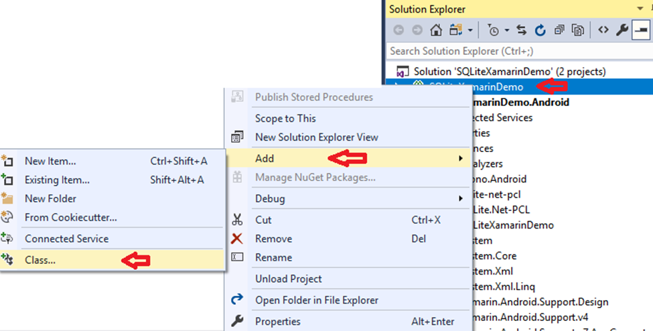Choose From Cookiecutter... option

coord(113,217)
